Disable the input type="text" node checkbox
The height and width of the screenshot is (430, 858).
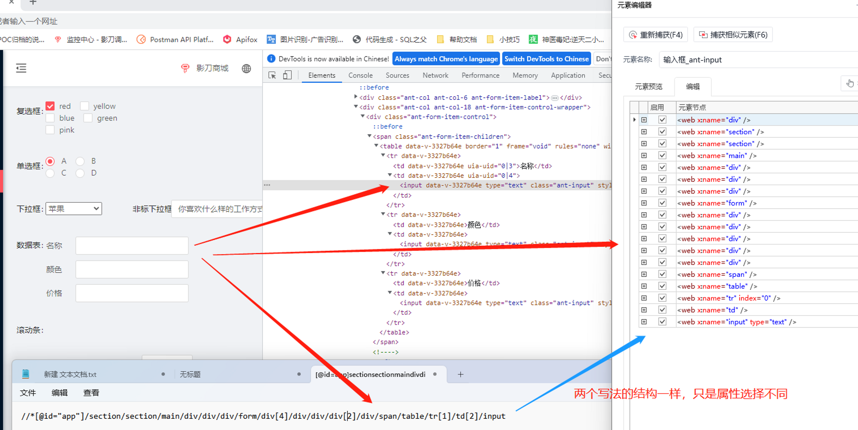[662, 322]
